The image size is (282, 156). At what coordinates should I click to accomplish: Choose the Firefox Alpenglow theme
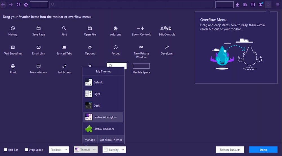pos(103,117)
